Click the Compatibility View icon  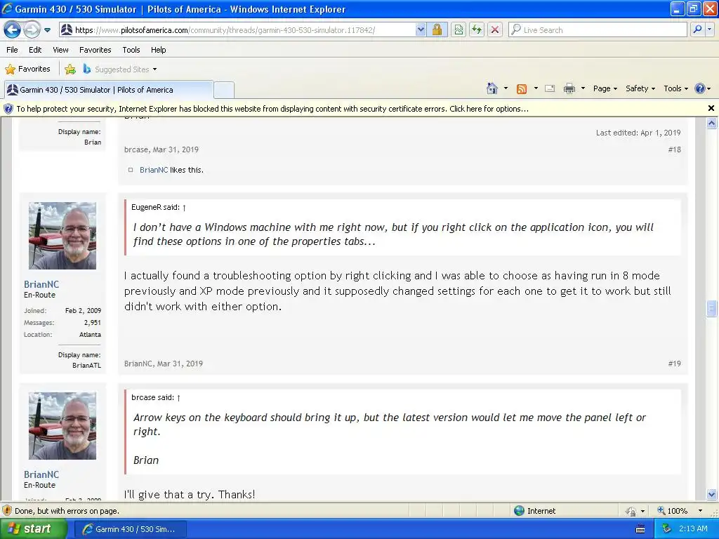[459, 30]
